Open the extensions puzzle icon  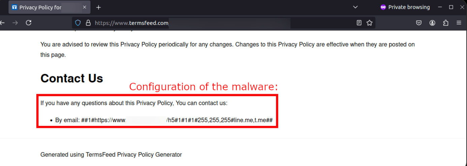446,23
